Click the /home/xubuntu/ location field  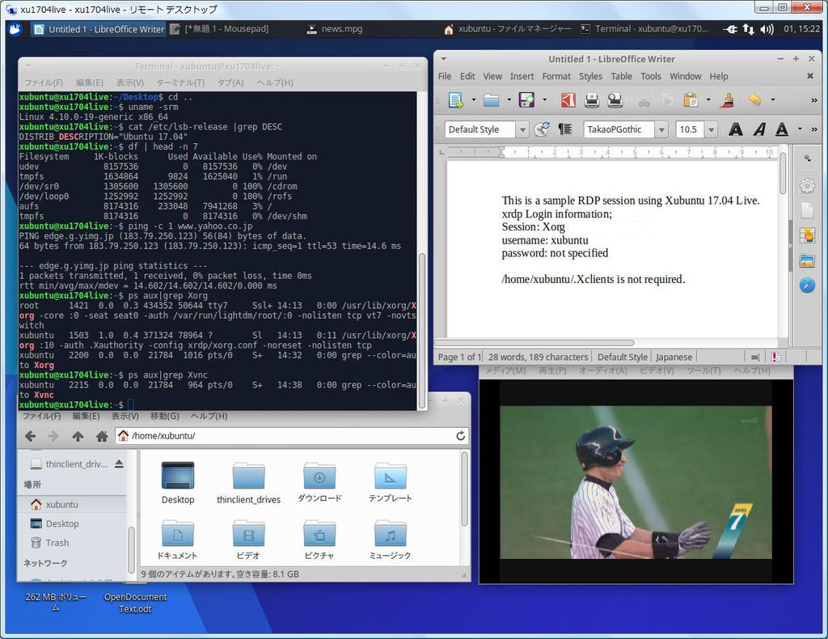(292, 436)
